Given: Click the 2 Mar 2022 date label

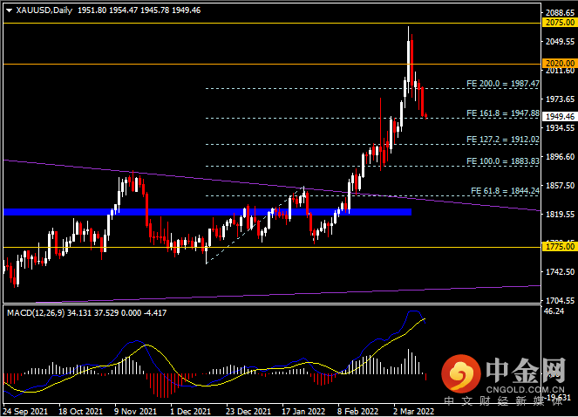Looking at the screenshot, I should [x=413, y=411].
